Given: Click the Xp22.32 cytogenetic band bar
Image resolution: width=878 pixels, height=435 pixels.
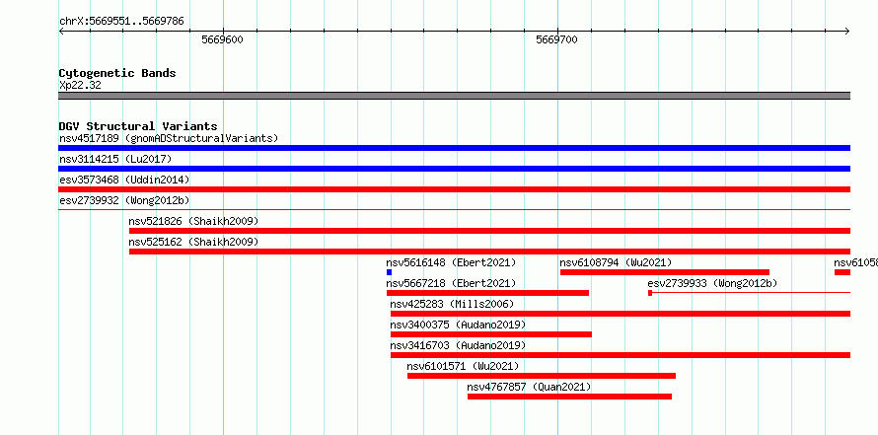Looking at the screenshot, I should (x=454, y=96).
